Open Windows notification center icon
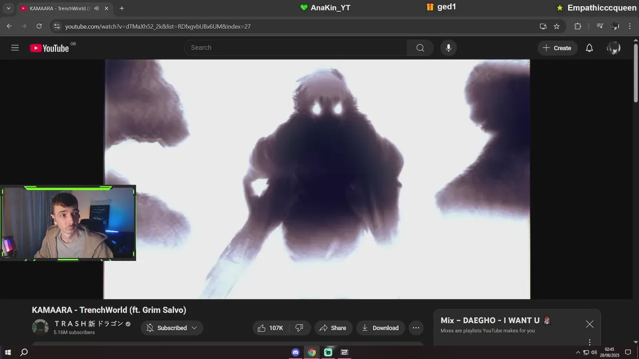This screenshot has height=359, width=639. coord(628,353)
